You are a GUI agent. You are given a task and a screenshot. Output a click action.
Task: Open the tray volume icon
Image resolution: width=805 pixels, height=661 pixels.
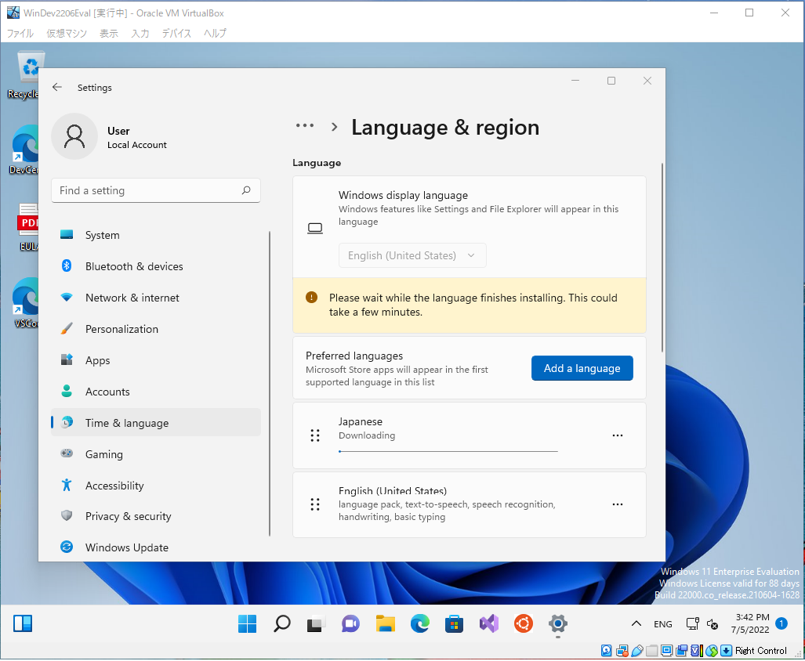click(x=712, y=623)
